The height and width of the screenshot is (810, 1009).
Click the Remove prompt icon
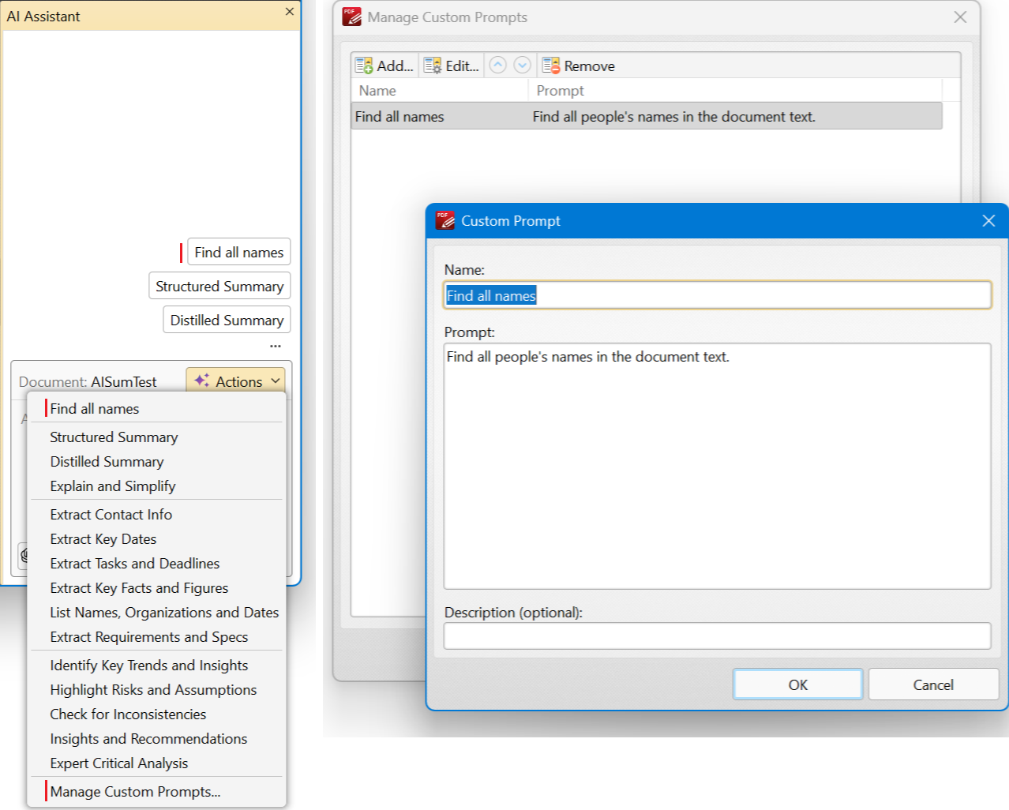[551, 66]
